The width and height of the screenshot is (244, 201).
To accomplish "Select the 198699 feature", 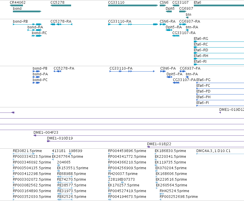I will tap(70, 154).
